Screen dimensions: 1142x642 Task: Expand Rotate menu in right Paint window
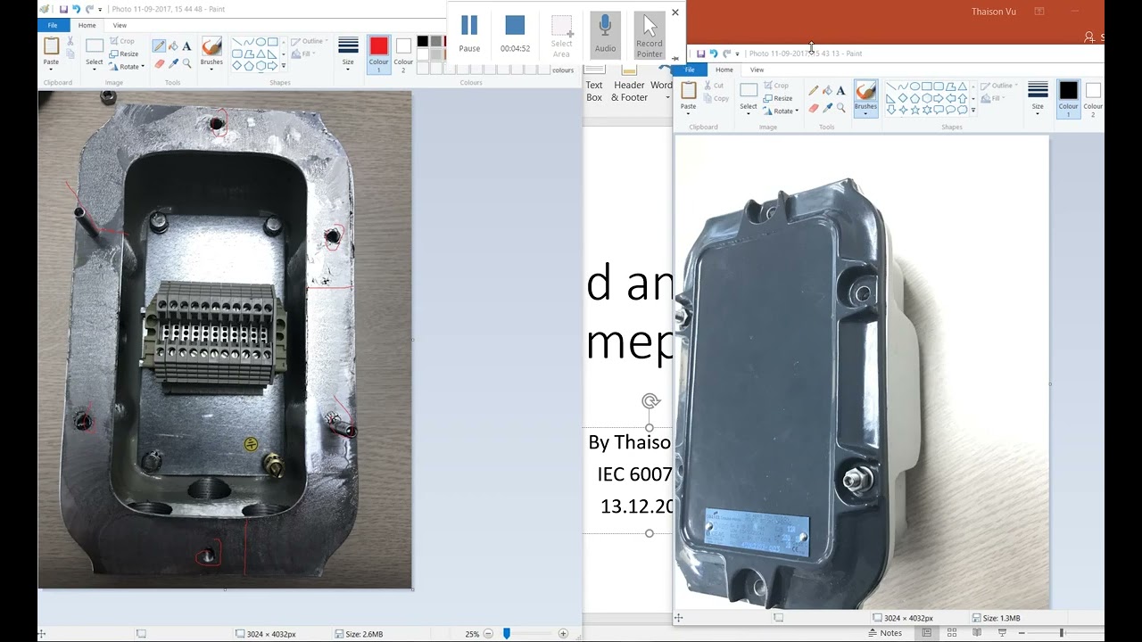click(x=781, y=111)
